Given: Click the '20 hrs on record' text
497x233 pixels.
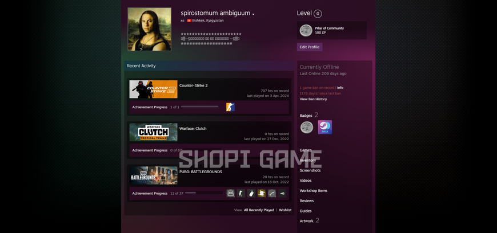Looking at the screenshot, I should pyautogui.click(x=276, y=177).
